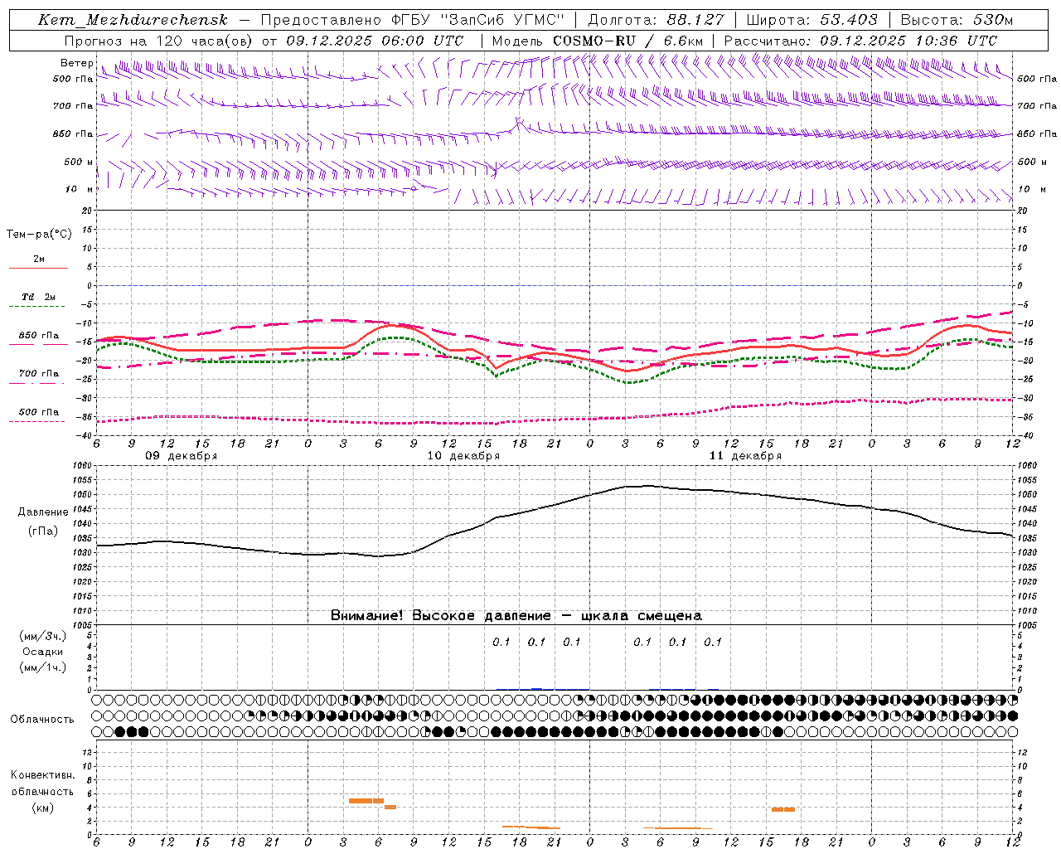The image size is (1061, 849).
Task: Click the 09 декабря date label
Action: [182, 456]
